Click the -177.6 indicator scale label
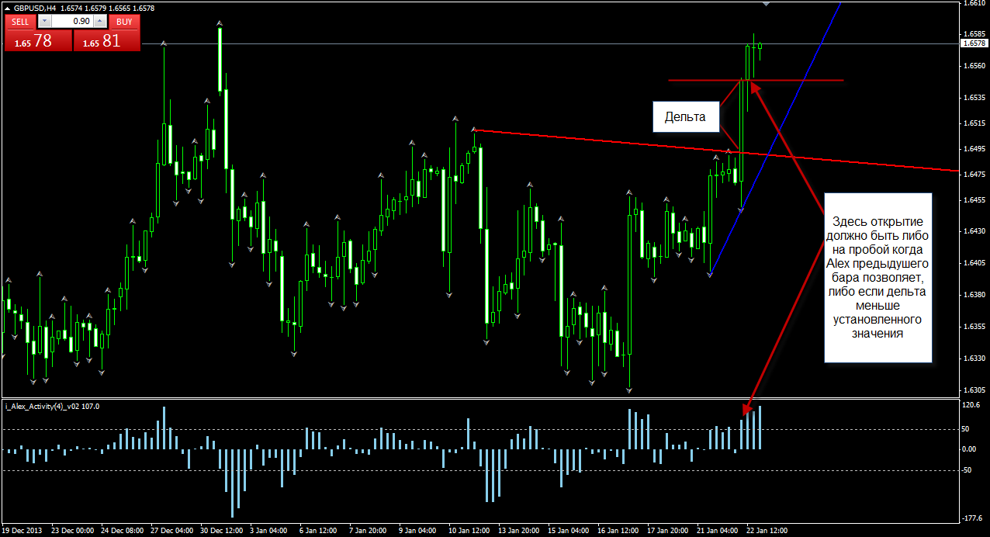 [972, 518]
